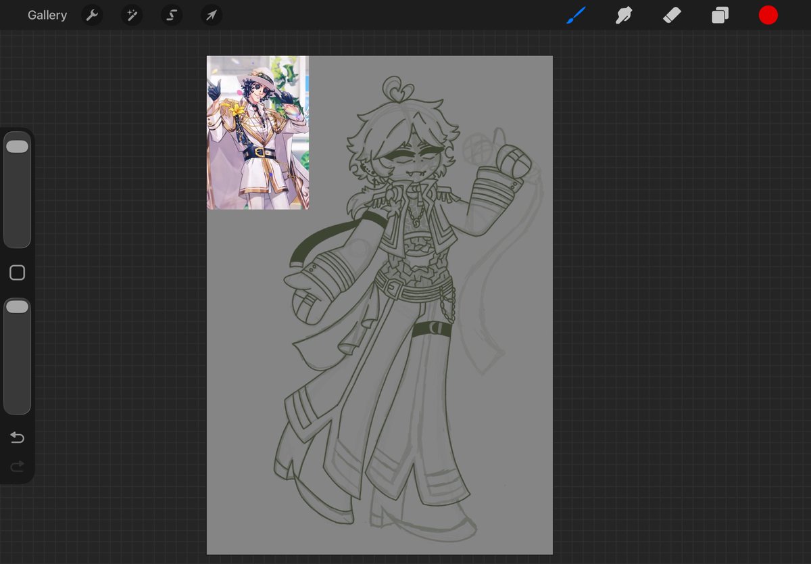Activate the Selection tool

pyautogui.click(x=172, y=15)
